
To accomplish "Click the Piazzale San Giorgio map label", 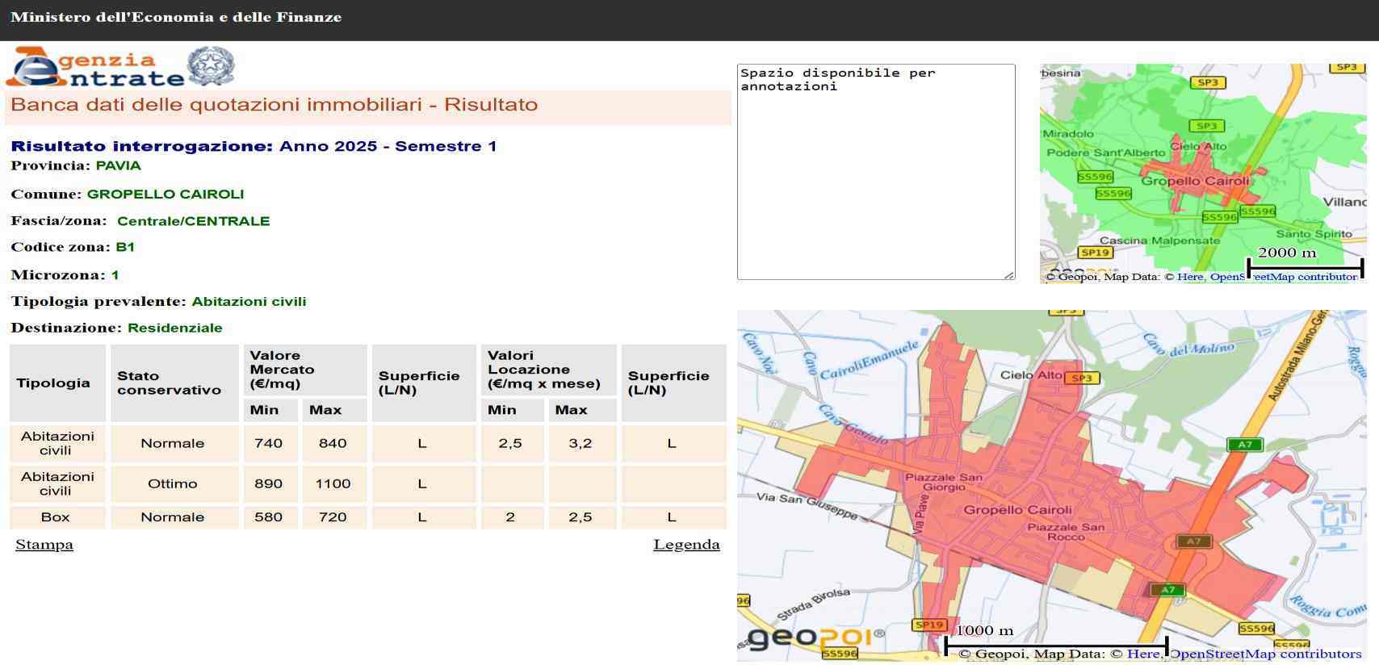I will [944, 482].
